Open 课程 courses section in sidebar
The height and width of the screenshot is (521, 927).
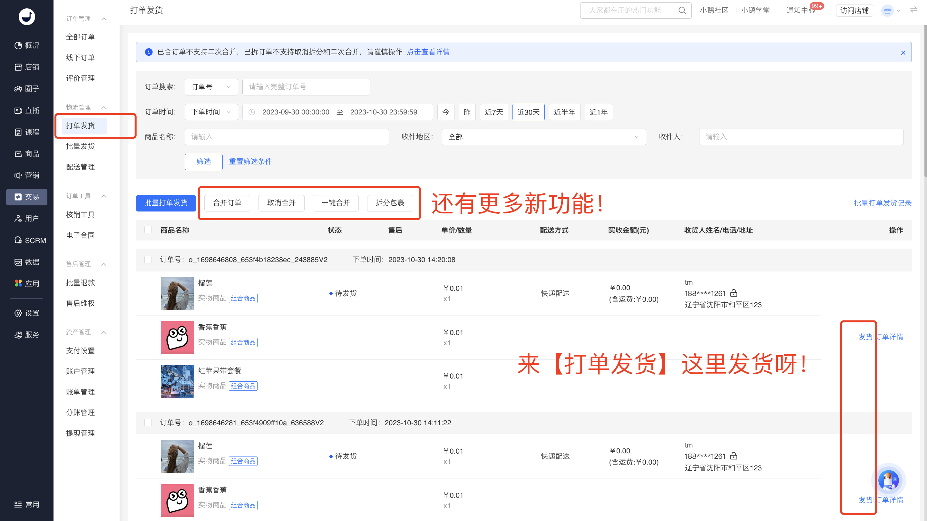(x=27, y=132)
